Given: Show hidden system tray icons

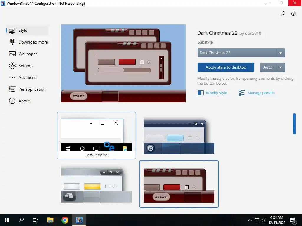Looking at the screenshot, I should click(x=250, y=220).
